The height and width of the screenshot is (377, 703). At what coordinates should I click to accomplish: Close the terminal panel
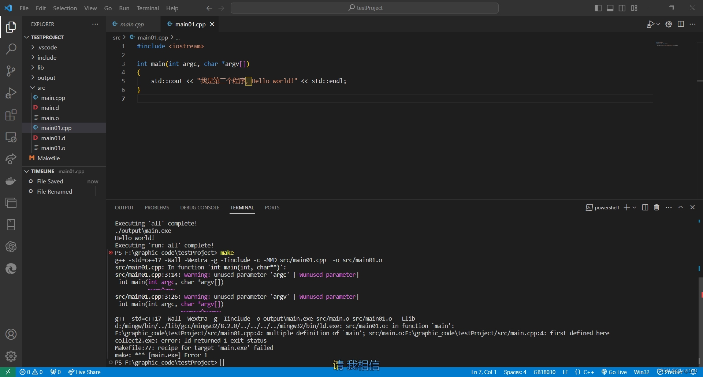[692, 207]
